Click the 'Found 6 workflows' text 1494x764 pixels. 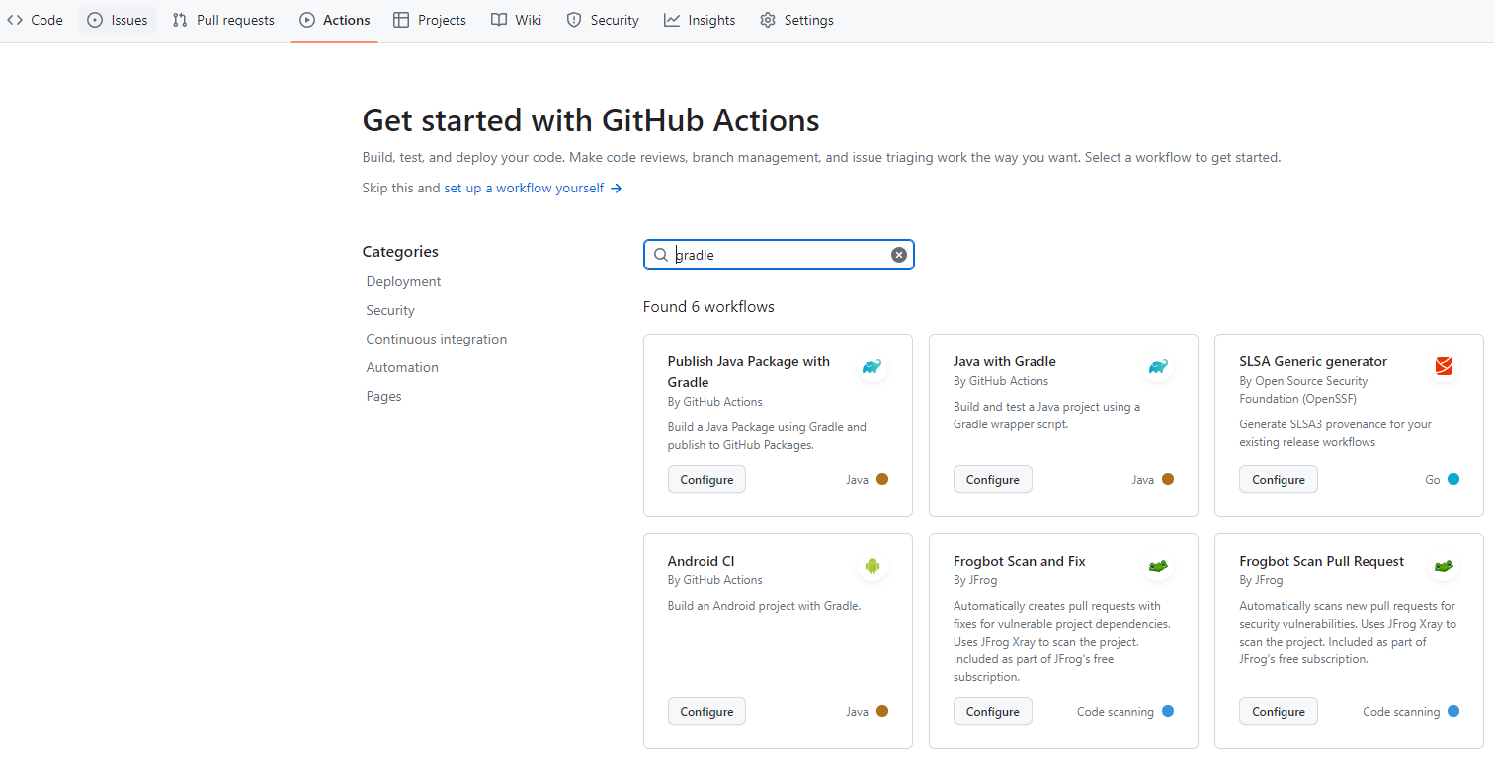708,307
